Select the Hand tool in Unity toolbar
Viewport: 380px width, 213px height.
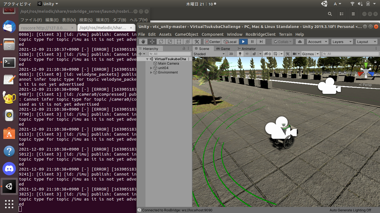point(143,42)
